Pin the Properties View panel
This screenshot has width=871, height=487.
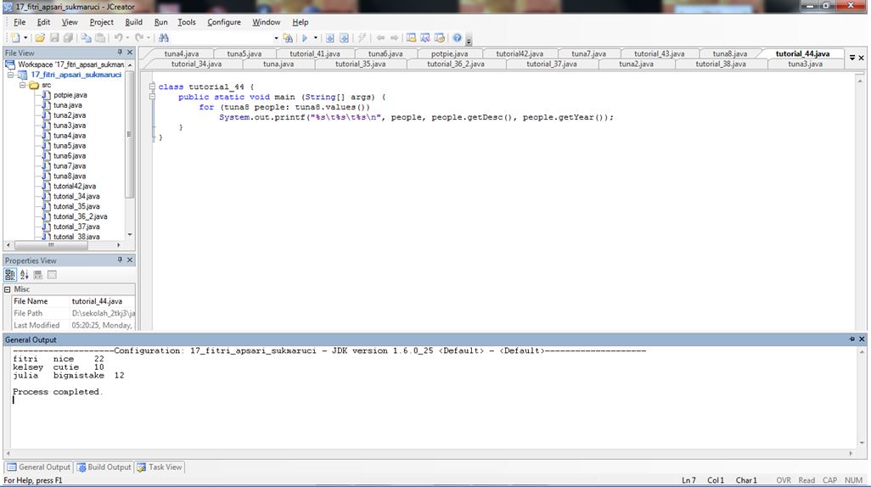[120, 260]
